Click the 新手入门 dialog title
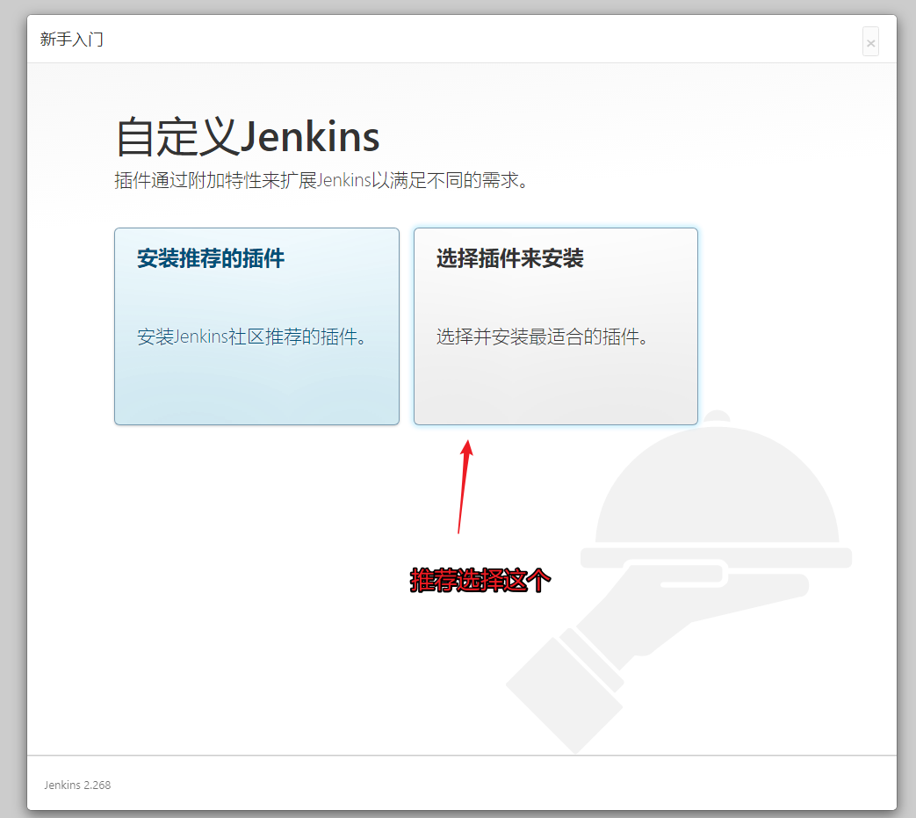Image resolution: width=916 pixels, height=818 pixels. [72, 40]
